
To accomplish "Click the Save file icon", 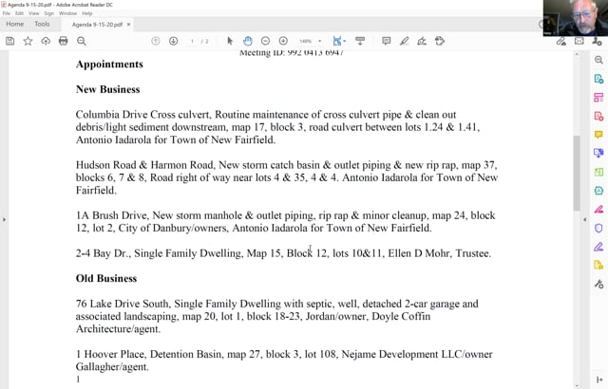I will pos(10,41).
